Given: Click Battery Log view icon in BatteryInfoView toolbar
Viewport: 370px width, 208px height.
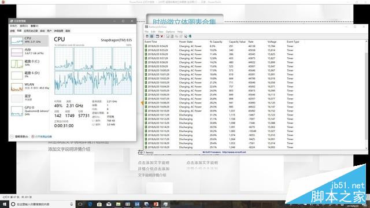Looking at the screenshot, I should 151,36.
